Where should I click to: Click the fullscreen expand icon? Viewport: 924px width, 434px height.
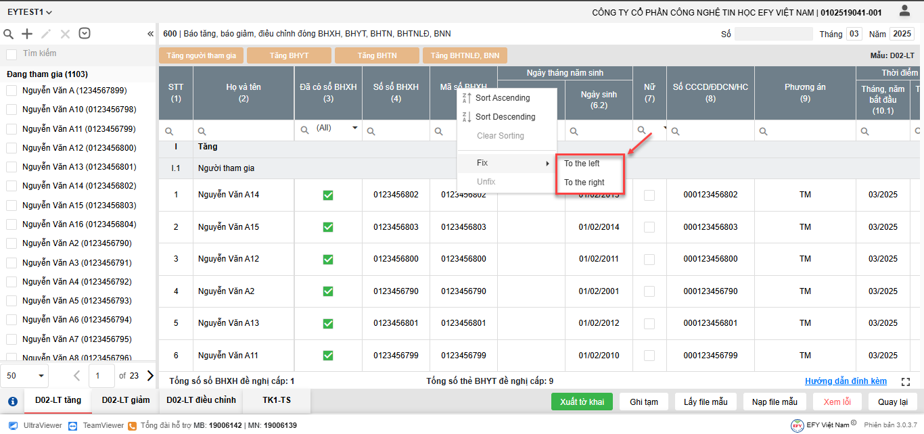(906, 382)
